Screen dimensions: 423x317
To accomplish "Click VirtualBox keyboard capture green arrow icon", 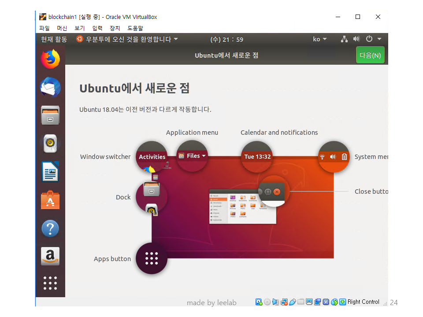I will pyautogui.click(x=343, y=302).
